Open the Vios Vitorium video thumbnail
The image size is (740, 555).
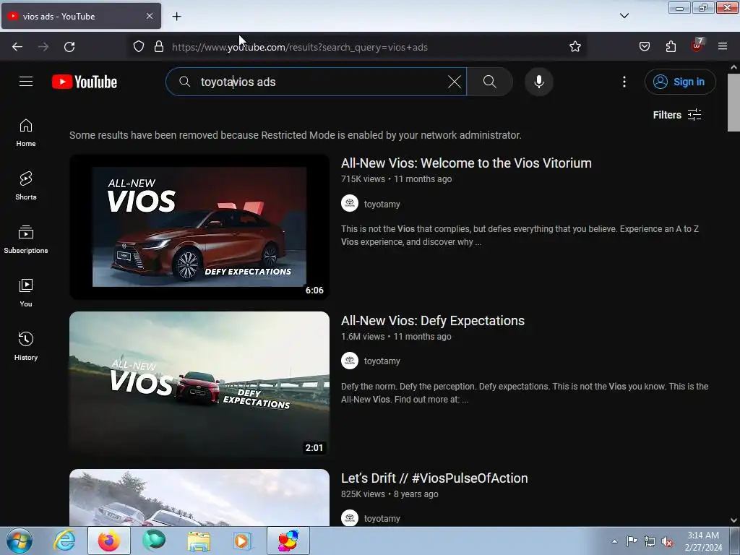[199, 227]
